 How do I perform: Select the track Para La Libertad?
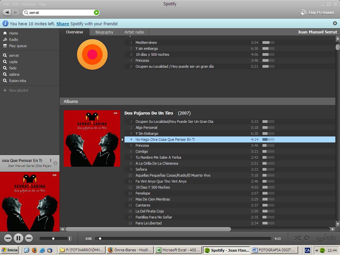point(230,223)
